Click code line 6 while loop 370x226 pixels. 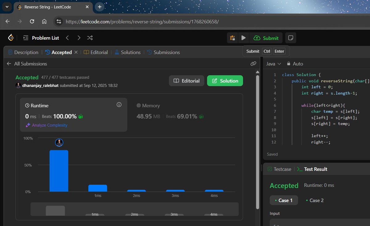[323, 105]
